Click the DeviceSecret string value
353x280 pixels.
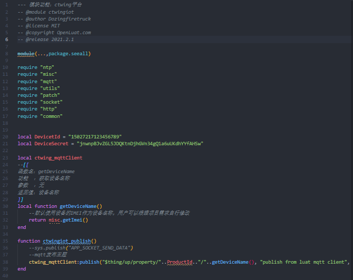(x=140, y=144)
